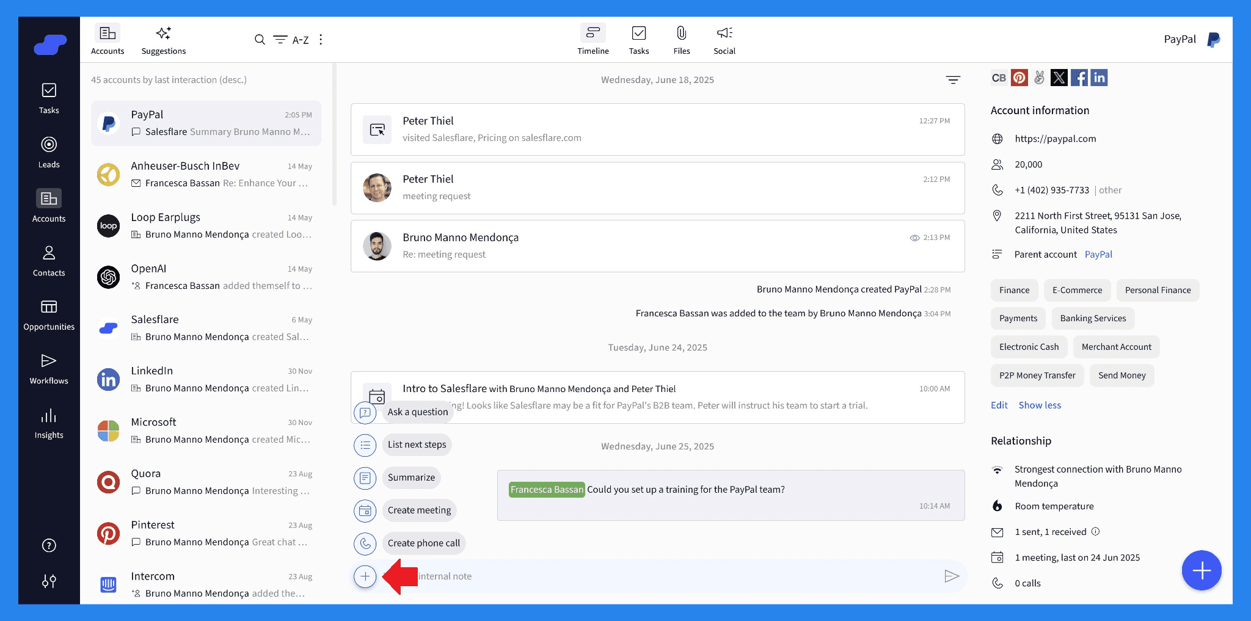Open the PayPal parent account link

(1098, 255)
